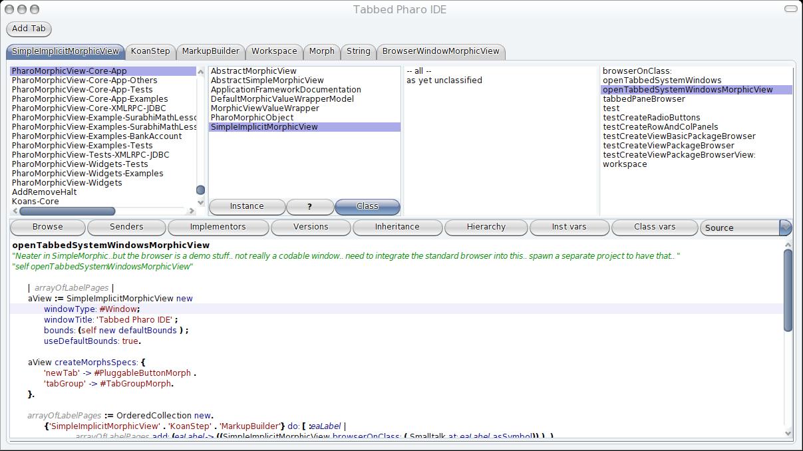The width and height of the screenshot is (803, 451).
Task: Select class ApplicationFrameworkDocumentation
Action: point(305,90)
